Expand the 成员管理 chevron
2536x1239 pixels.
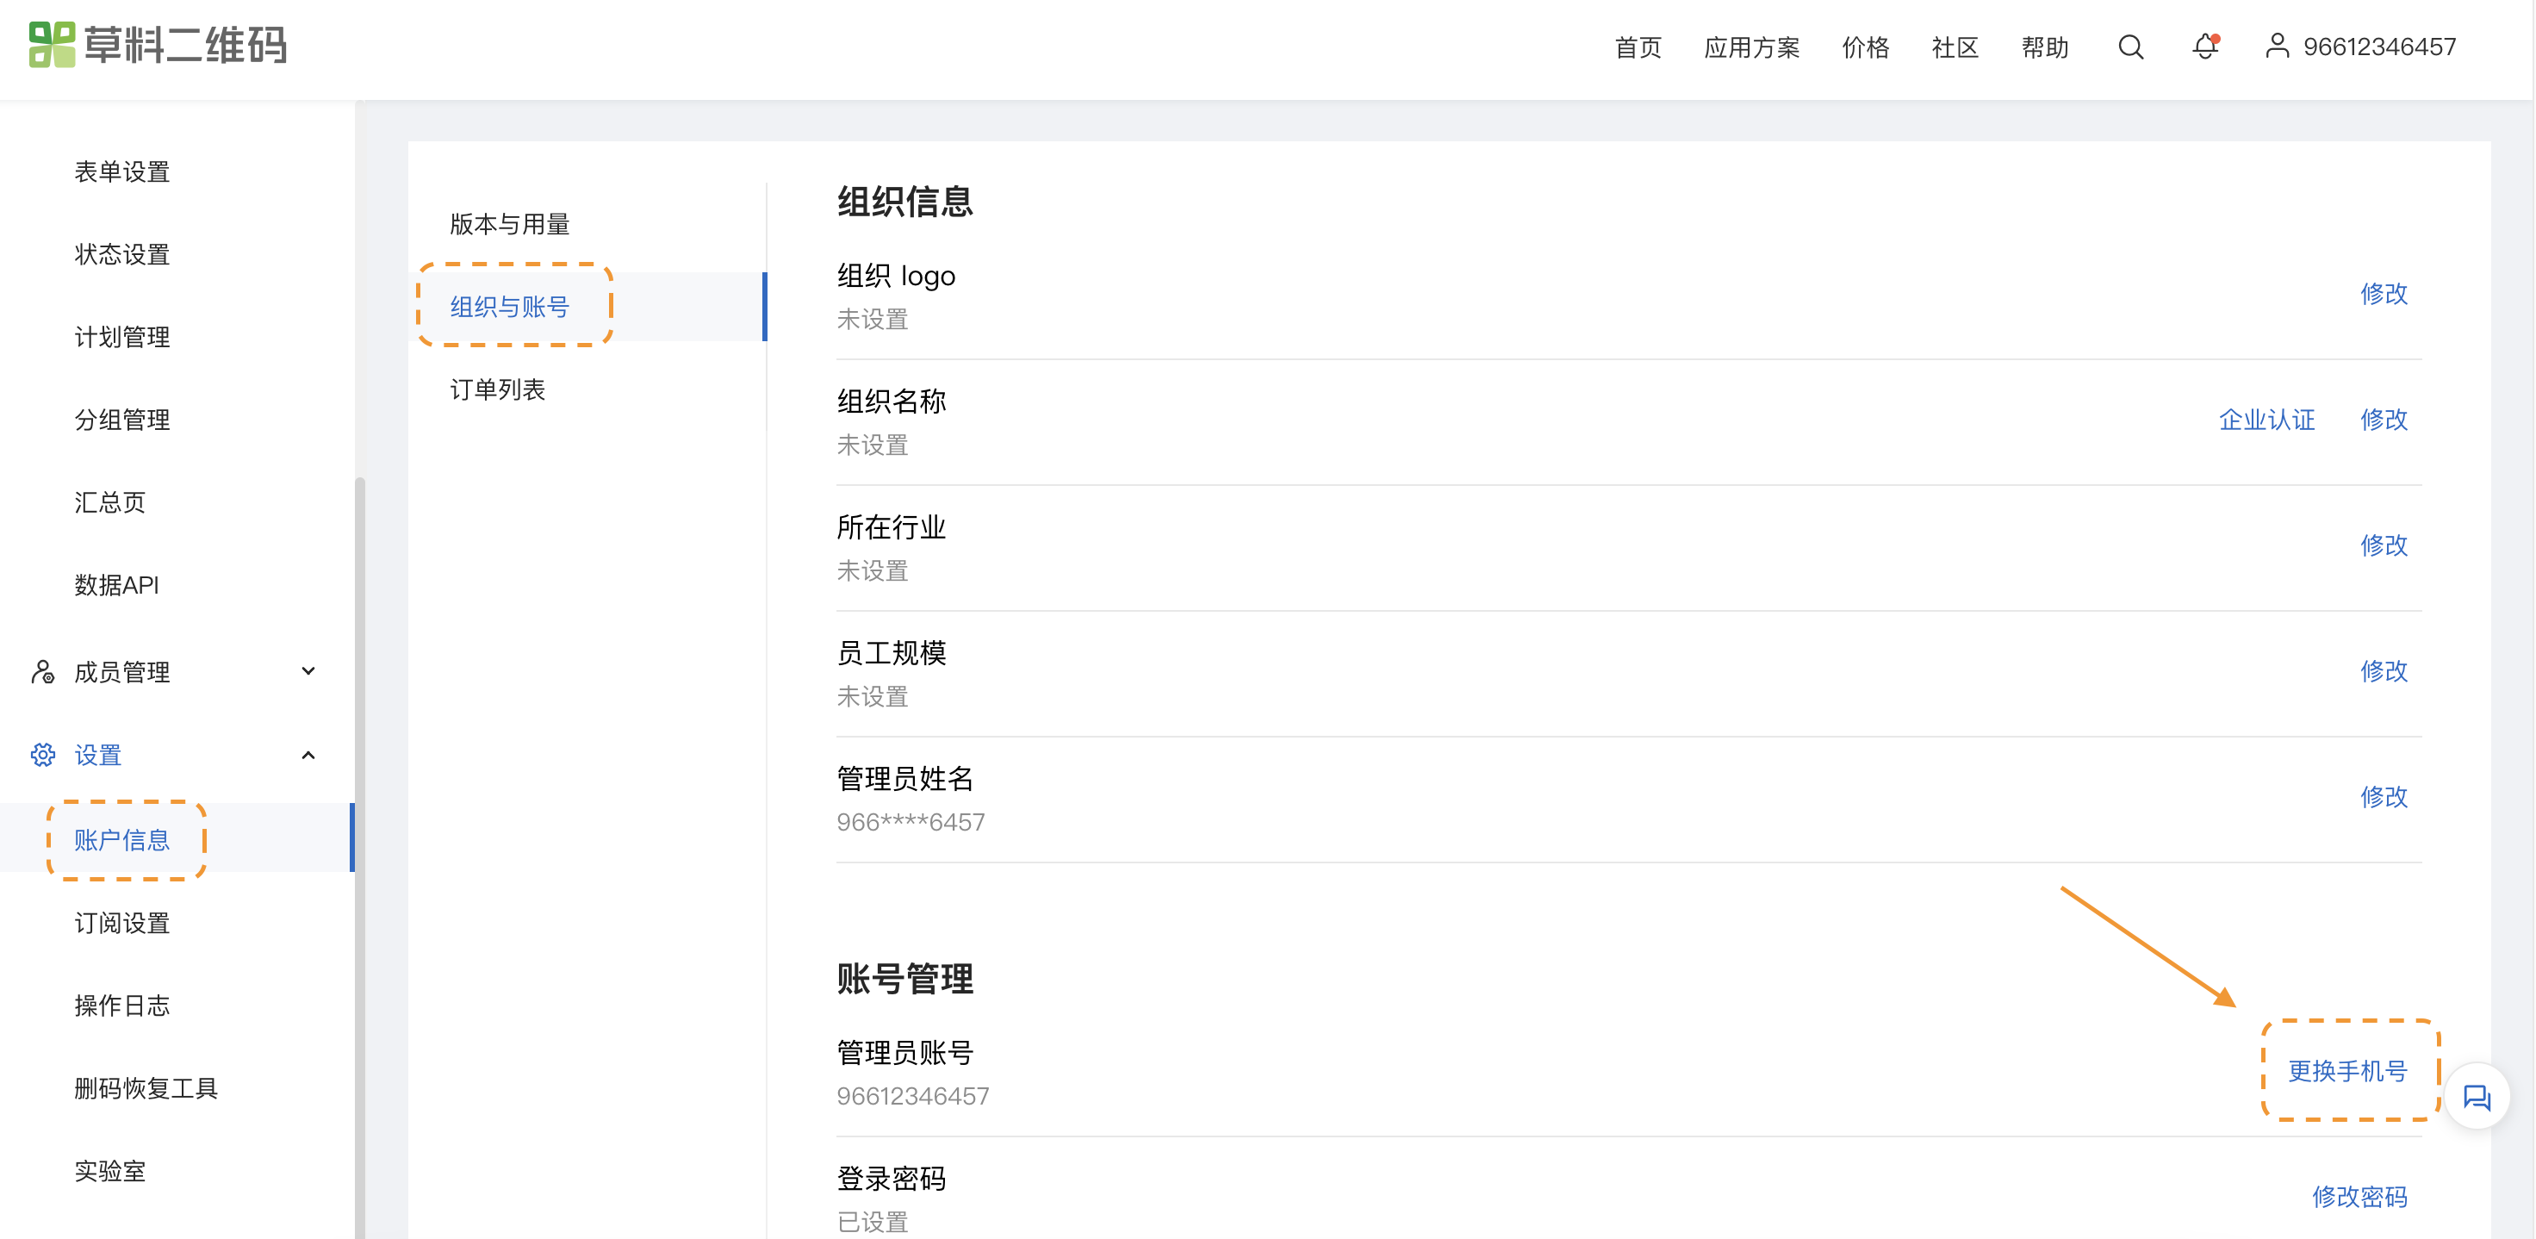pyautogui.click(x=308, y=672)
